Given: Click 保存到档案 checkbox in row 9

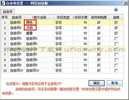Looking at the screenshot, I should click(x=99, y=65).
